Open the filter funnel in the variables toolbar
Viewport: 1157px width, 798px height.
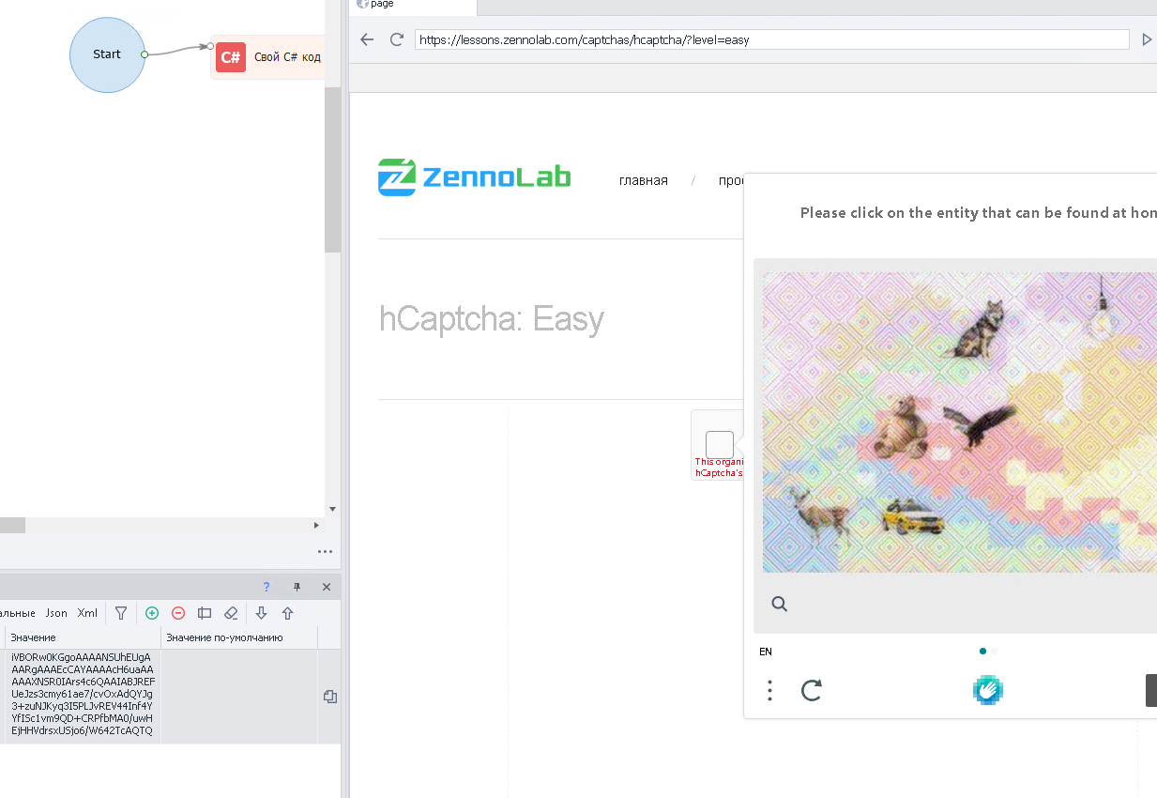coord(121,613)
